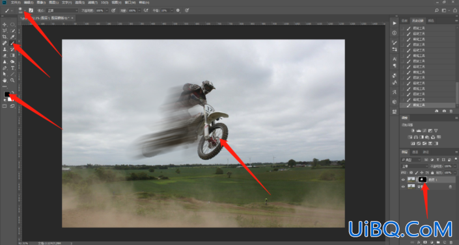Select the Blur tool

[5, 62]
